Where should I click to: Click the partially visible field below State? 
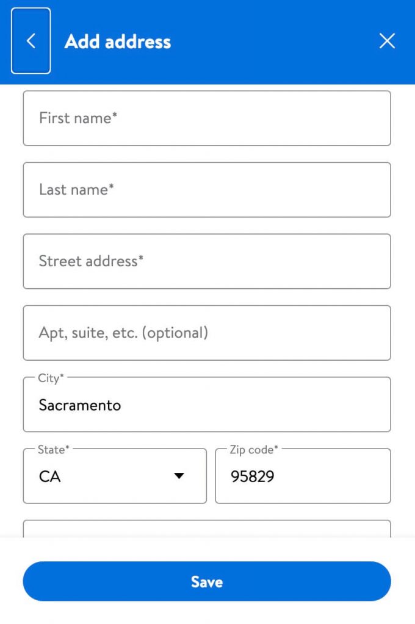207,528
